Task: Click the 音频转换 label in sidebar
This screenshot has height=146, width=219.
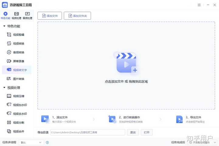Action: click(x=19, y=52)
